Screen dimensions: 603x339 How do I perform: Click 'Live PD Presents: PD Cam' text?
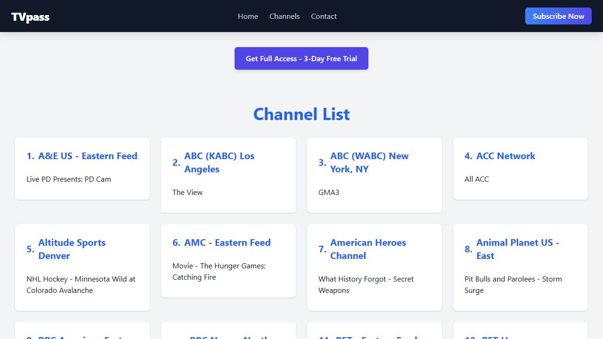pos(69,179)
